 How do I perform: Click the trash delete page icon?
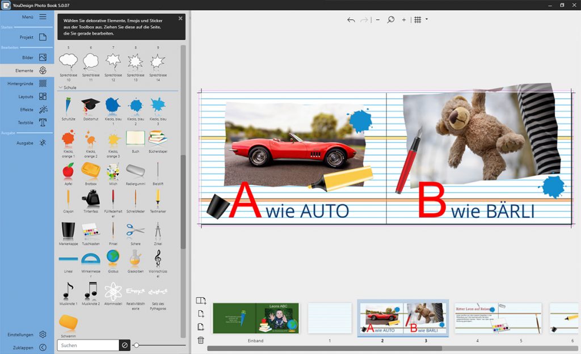(201, 340)
